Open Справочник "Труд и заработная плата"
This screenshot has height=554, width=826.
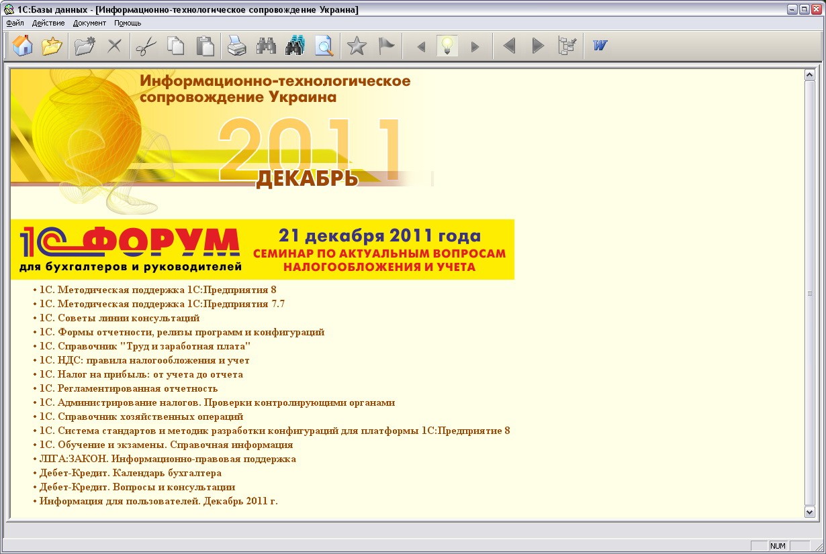coord(145,346)
